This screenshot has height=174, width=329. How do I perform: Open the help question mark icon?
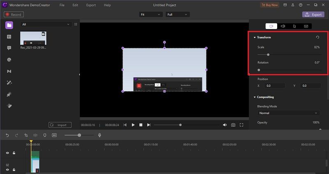[x=301, y=5]
